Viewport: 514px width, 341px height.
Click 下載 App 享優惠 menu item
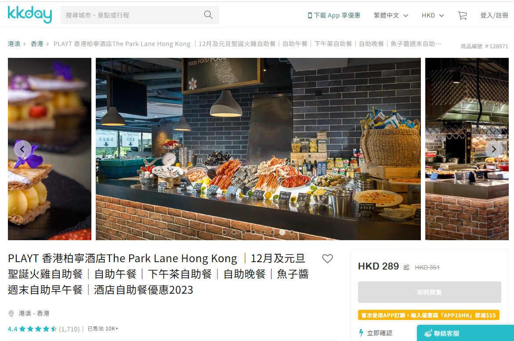(x=334, y=15)
